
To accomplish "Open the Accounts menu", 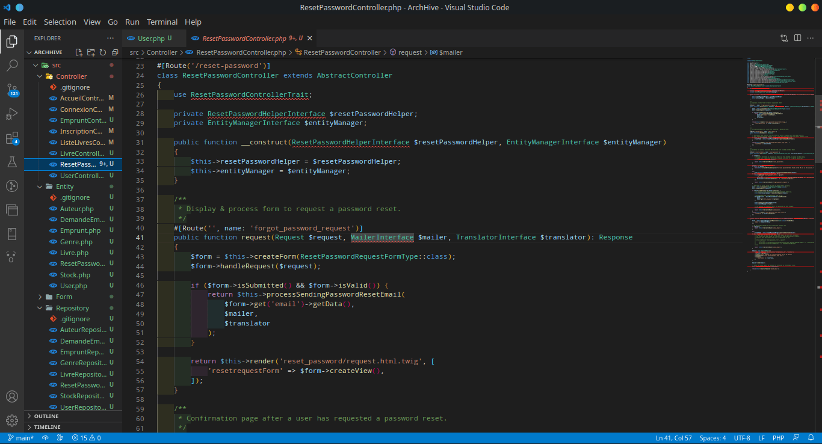I will point(12,396).
